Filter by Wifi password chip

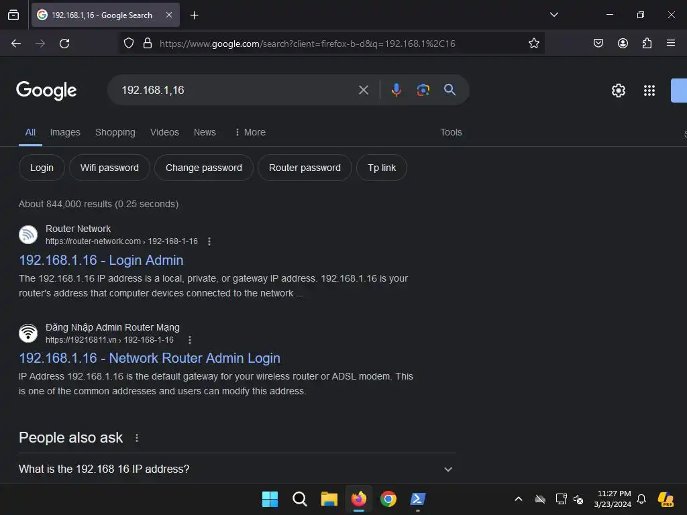[x=109, y=168]
